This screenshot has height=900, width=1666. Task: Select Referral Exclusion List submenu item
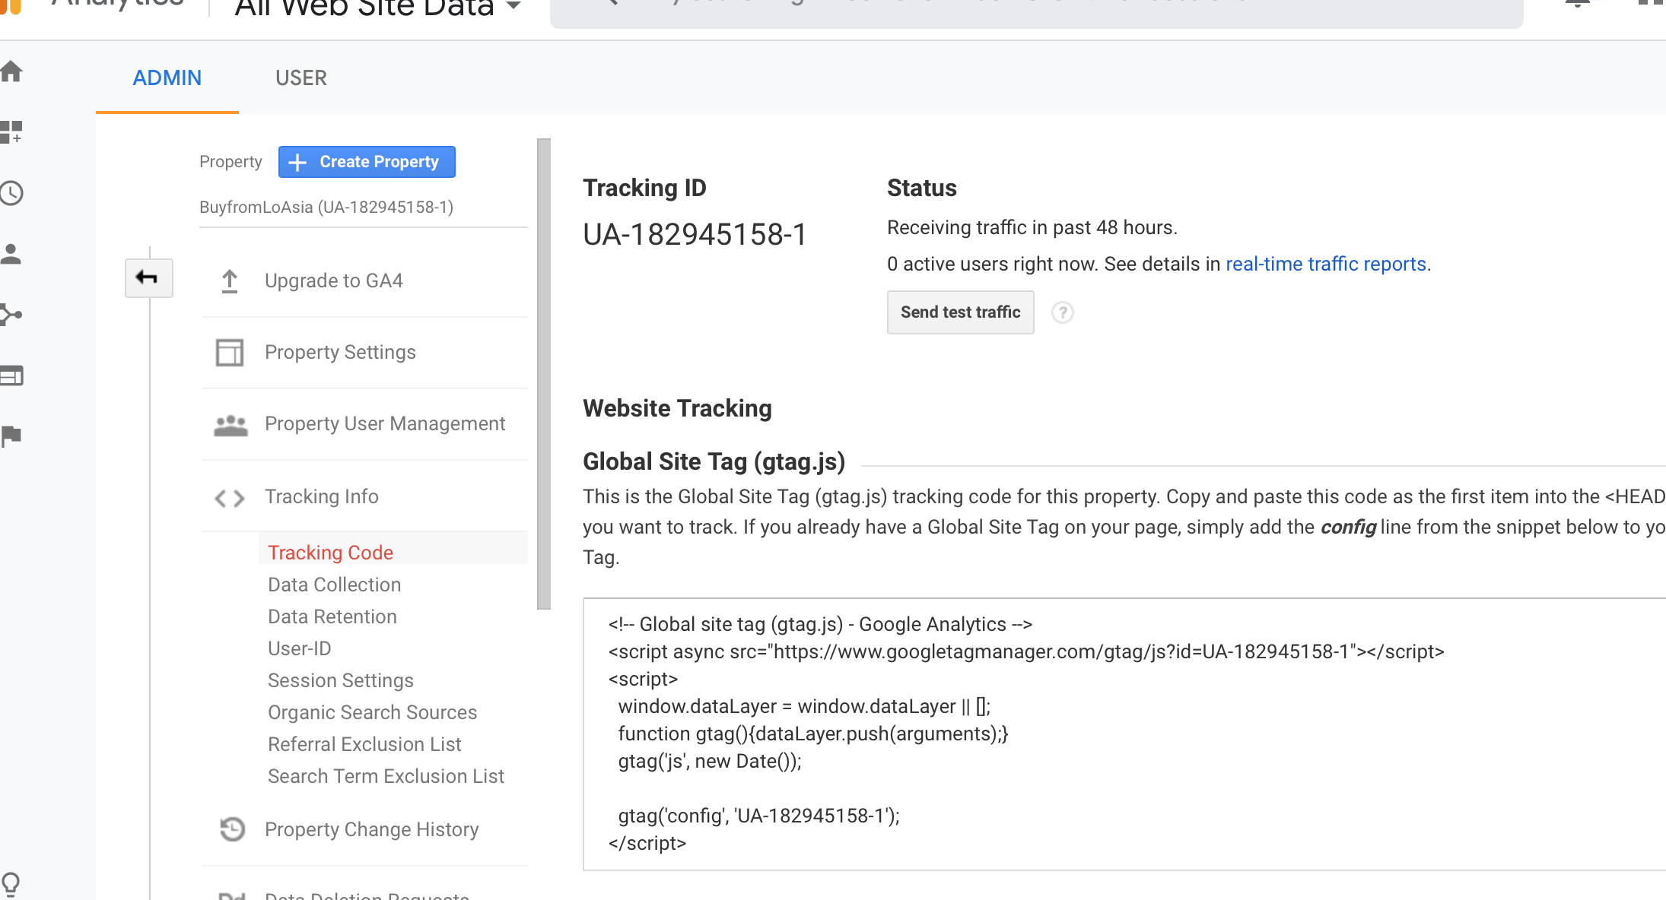point(364,744)
